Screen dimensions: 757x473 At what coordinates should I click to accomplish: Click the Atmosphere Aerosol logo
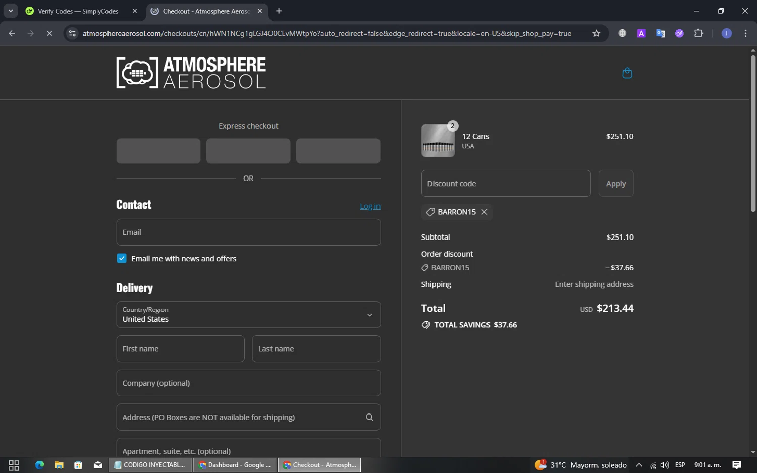click(191, 73)
